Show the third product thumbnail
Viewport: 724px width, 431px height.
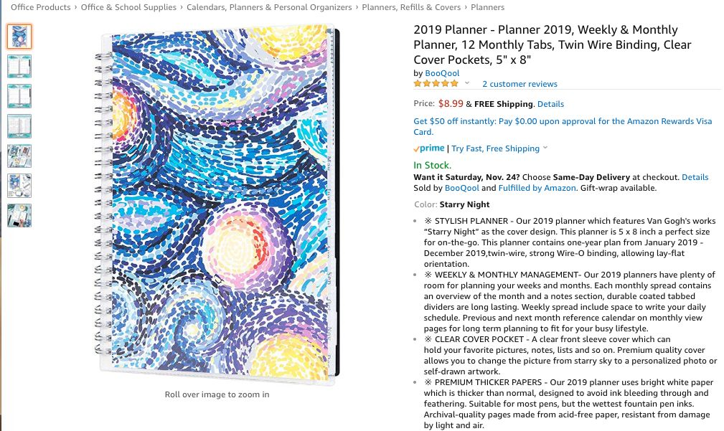pyautogui.click(x=19, y=96)
